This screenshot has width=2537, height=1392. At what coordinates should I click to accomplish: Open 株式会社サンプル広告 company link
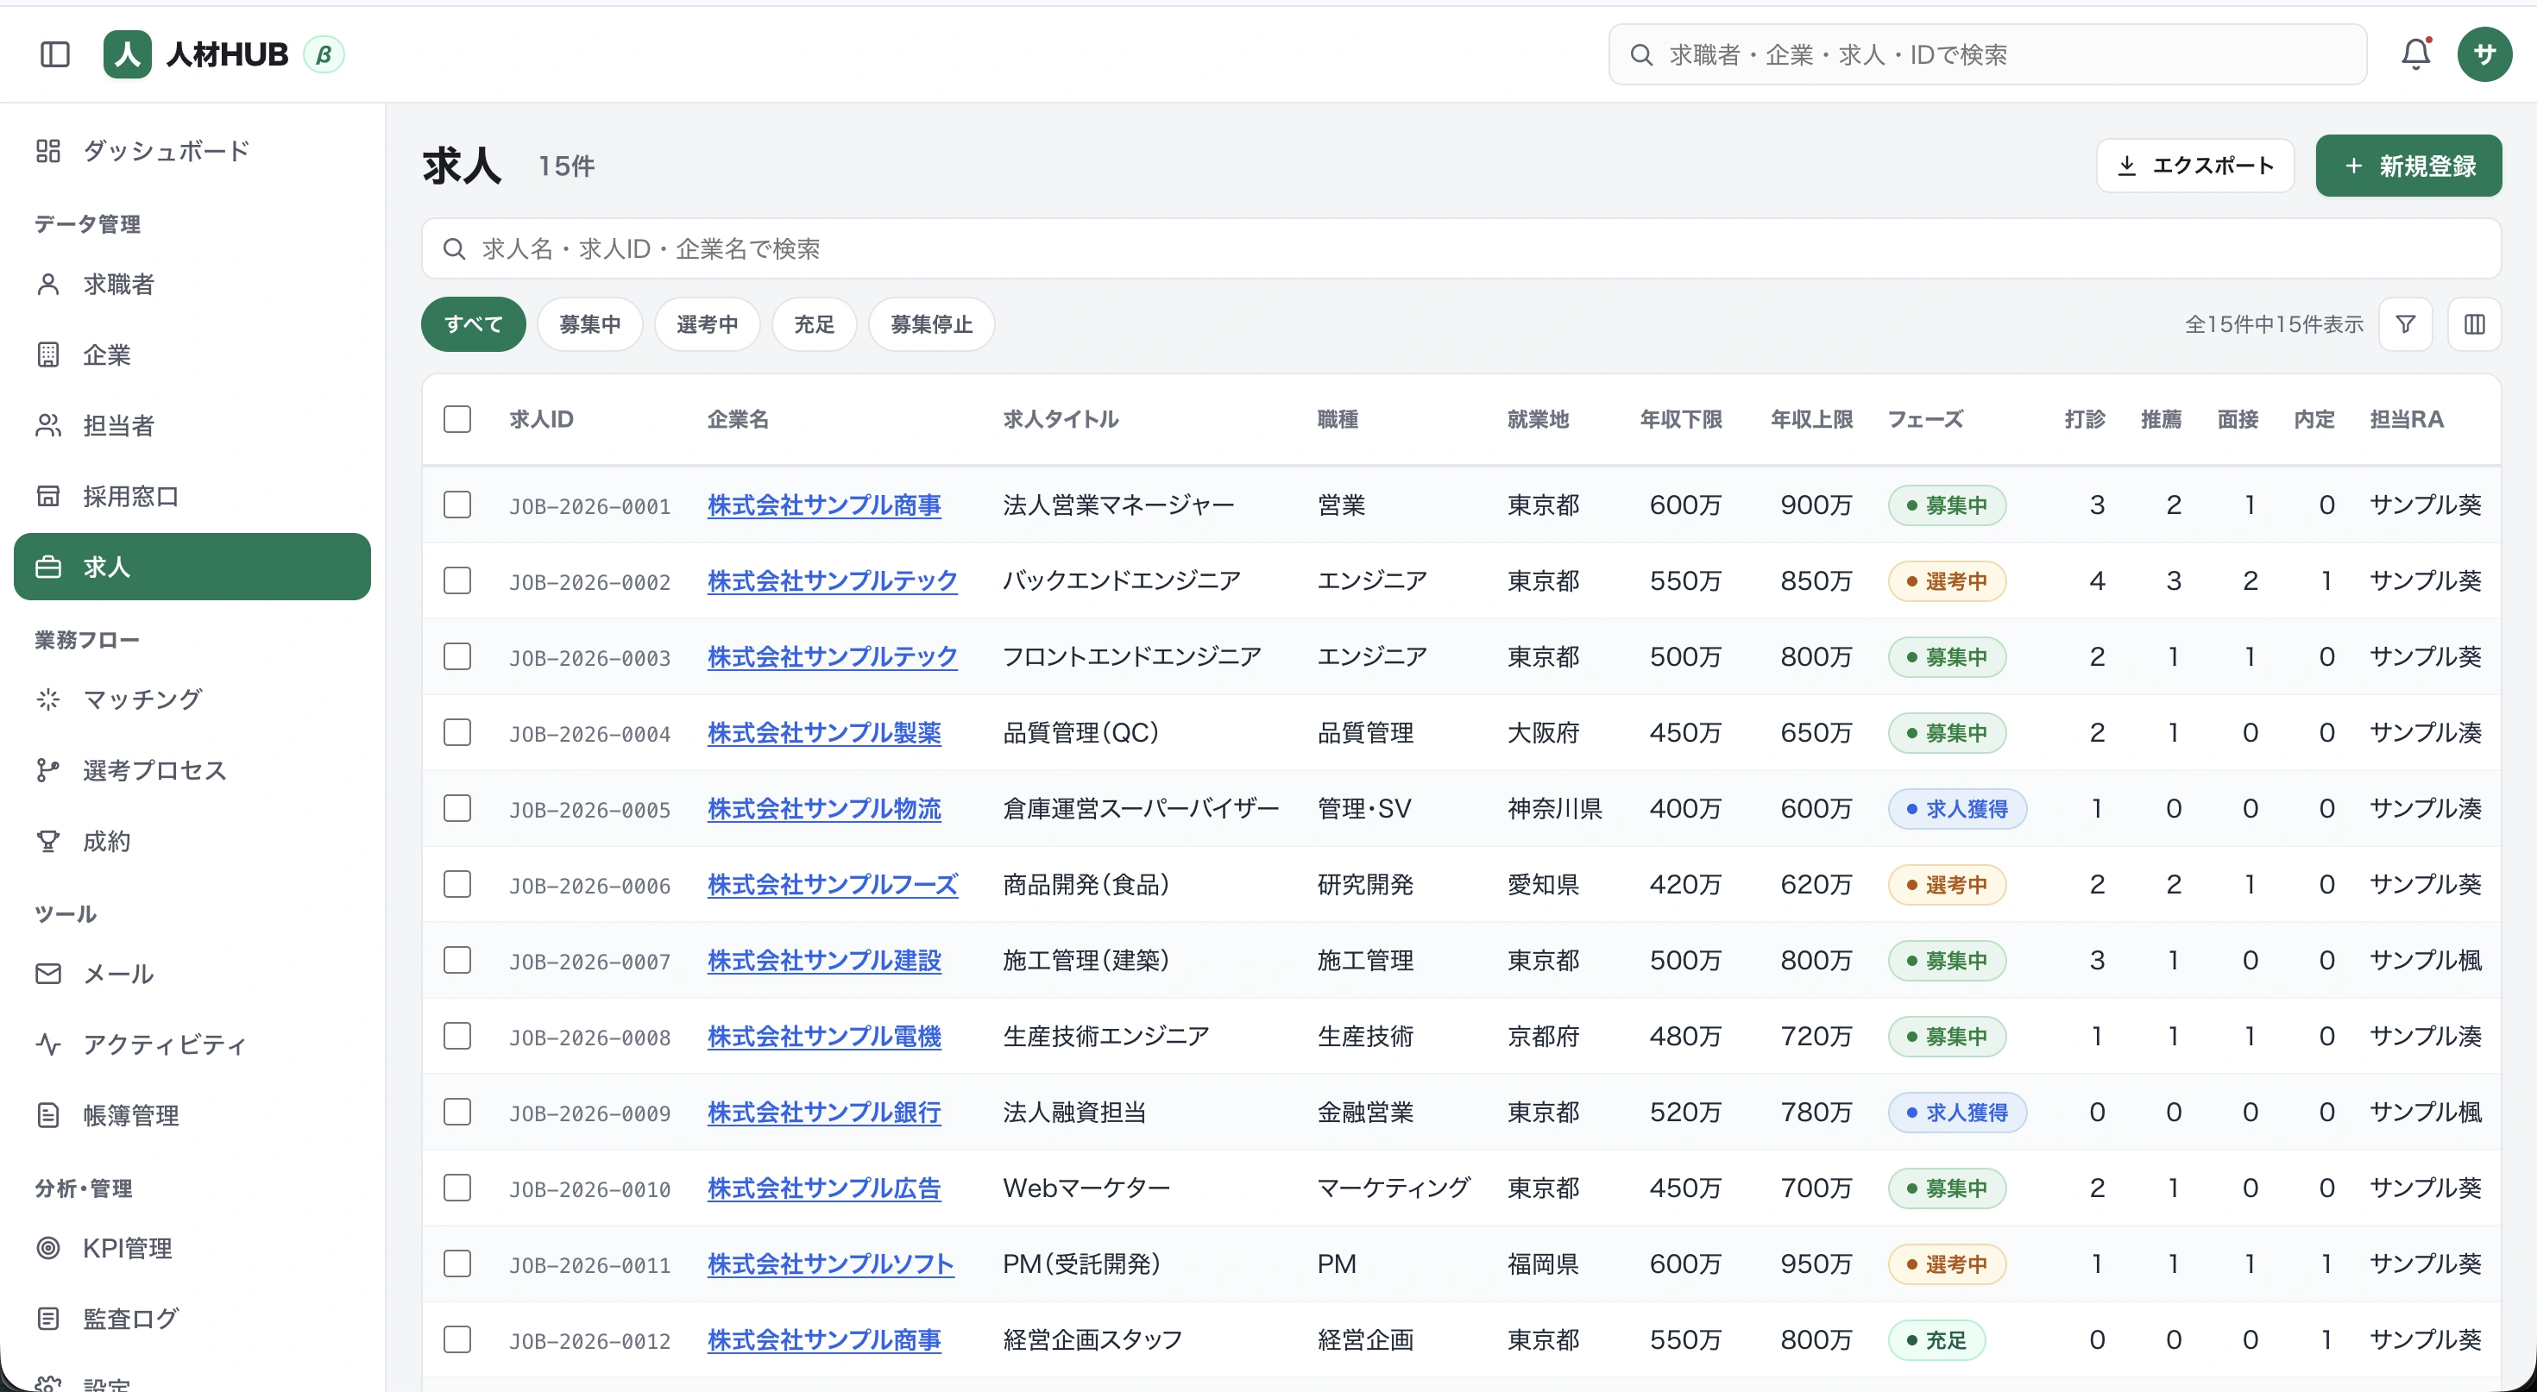[x=824, y=1188]
